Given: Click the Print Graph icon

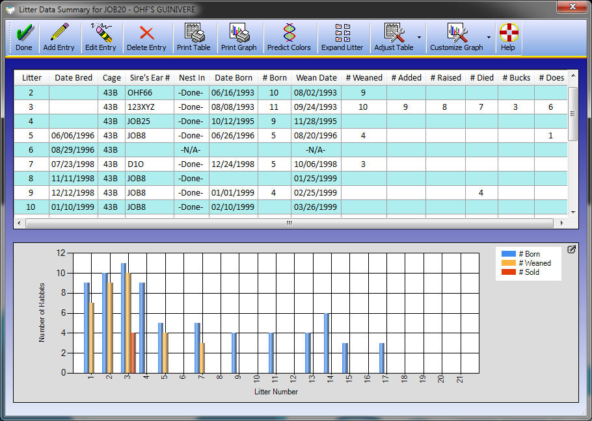Looking at the screenshot, I should click(x=239, y=32).
